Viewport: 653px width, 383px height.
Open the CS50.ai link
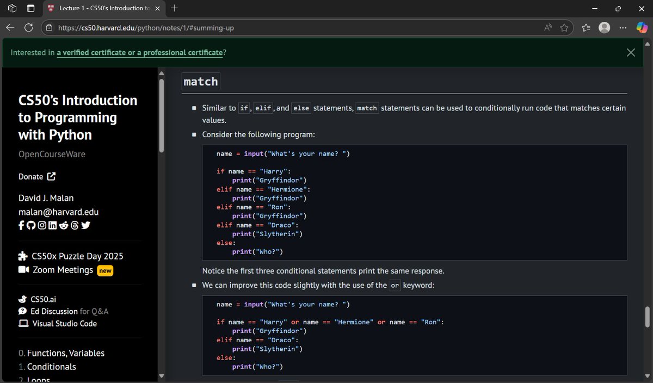(x=43, y=299)
